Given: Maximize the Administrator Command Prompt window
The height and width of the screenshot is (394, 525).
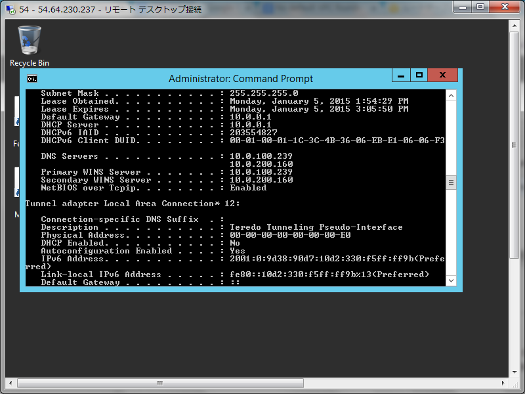Looking at the screenshot, I should 419,76.
